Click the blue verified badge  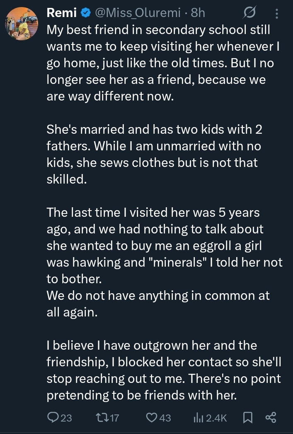[86, 13]
